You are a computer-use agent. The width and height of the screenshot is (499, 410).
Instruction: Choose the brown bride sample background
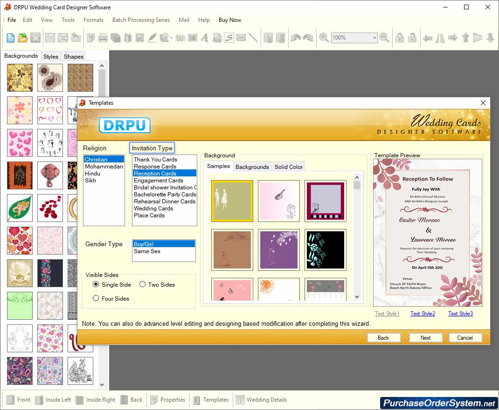232,249
